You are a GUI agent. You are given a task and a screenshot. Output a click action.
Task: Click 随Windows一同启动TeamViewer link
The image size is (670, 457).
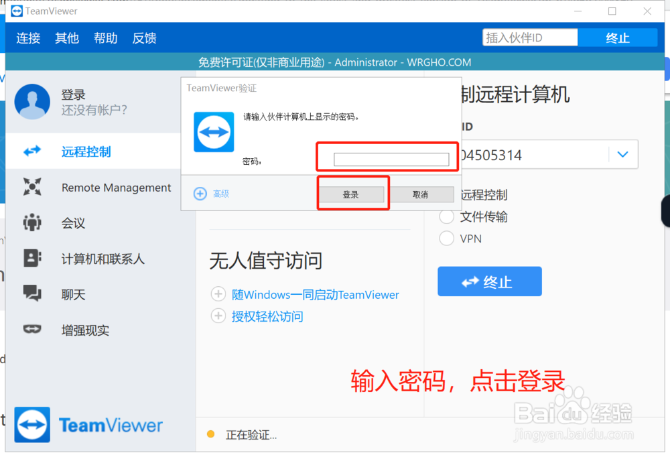click(316, 295)
